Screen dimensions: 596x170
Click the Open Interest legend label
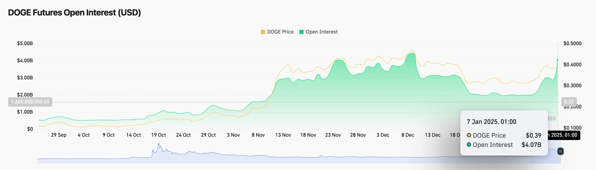click(x=321, y=32)
